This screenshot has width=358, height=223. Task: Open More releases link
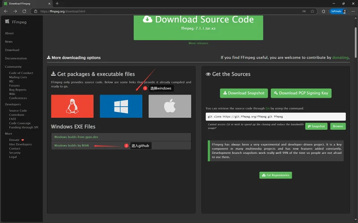[x=198, y=43]
